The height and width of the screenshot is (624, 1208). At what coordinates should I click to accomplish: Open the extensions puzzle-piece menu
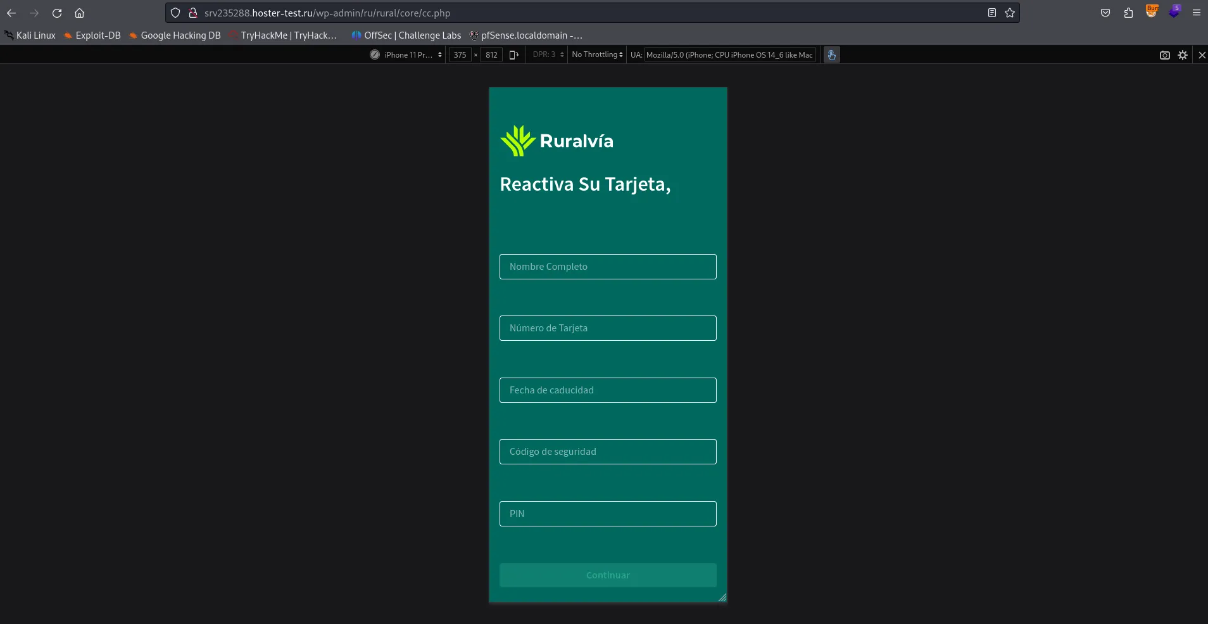click(1128, 13)
